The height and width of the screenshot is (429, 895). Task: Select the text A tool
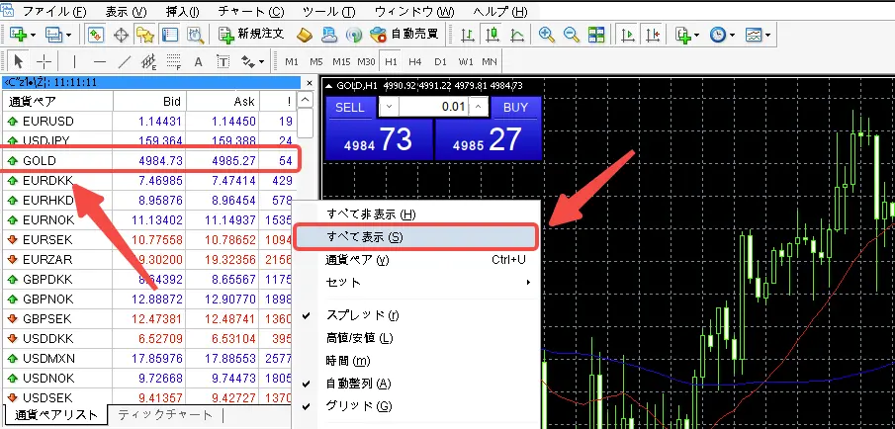(x=199, y=61)
